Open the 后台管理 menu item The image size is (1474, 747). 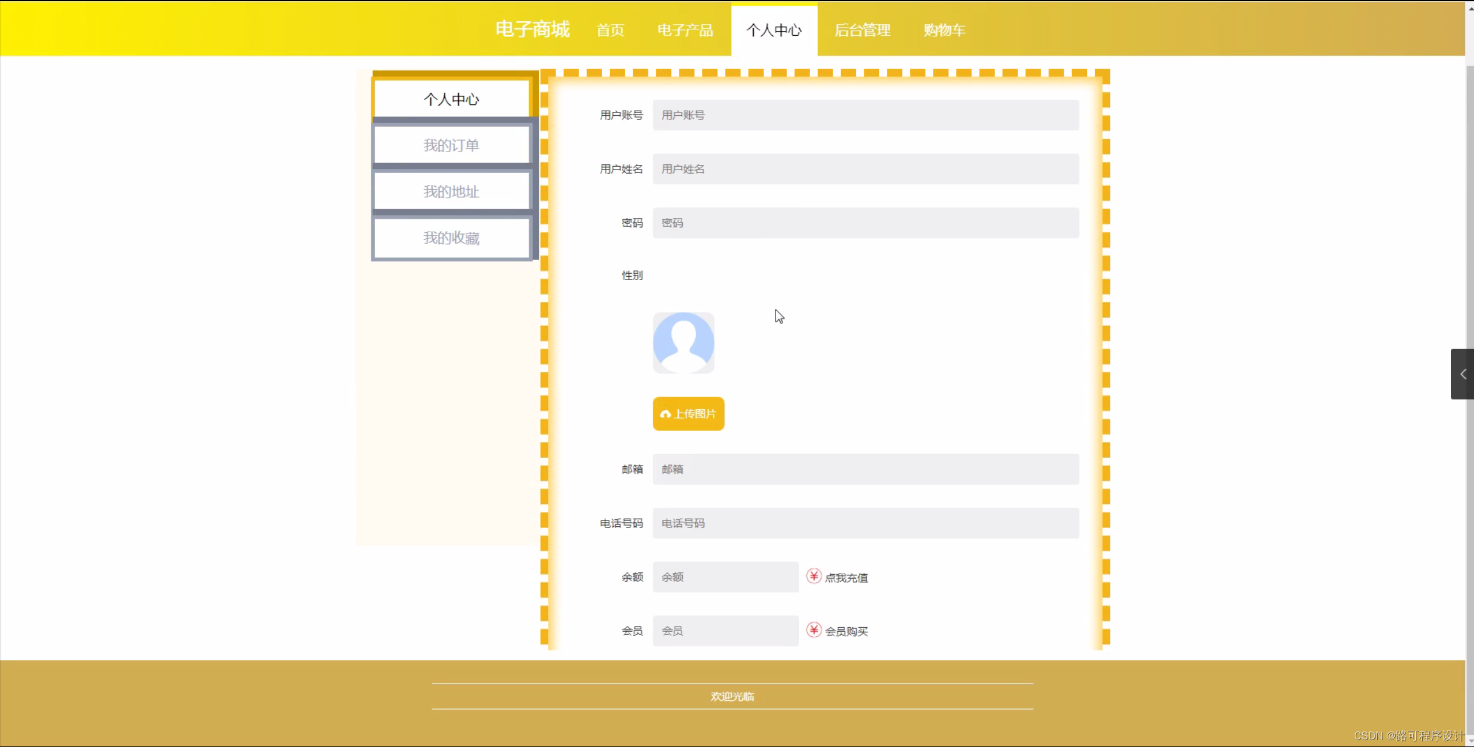tap(863, 30)
